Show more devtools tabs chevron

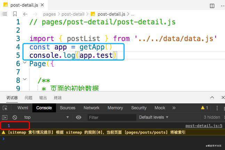coord(174,108)
